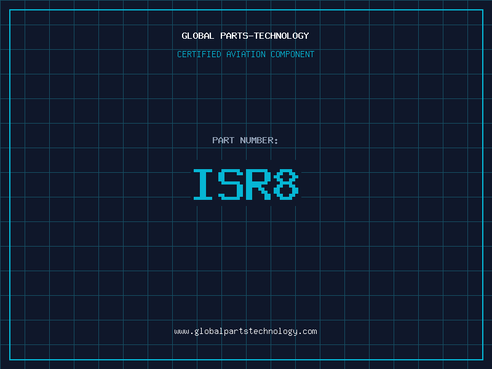Image resolution: width=492 pixels, height=369 pixels.
Task: Select the letter S in the part number
Action: pyautogui.click(x=231, y=184)
